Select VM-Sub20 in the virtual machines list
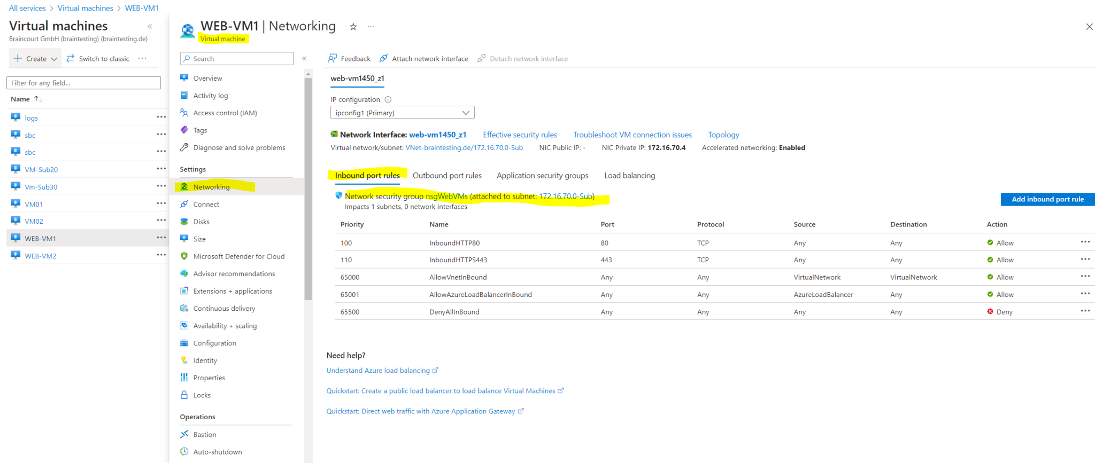 tap(41, 169)
